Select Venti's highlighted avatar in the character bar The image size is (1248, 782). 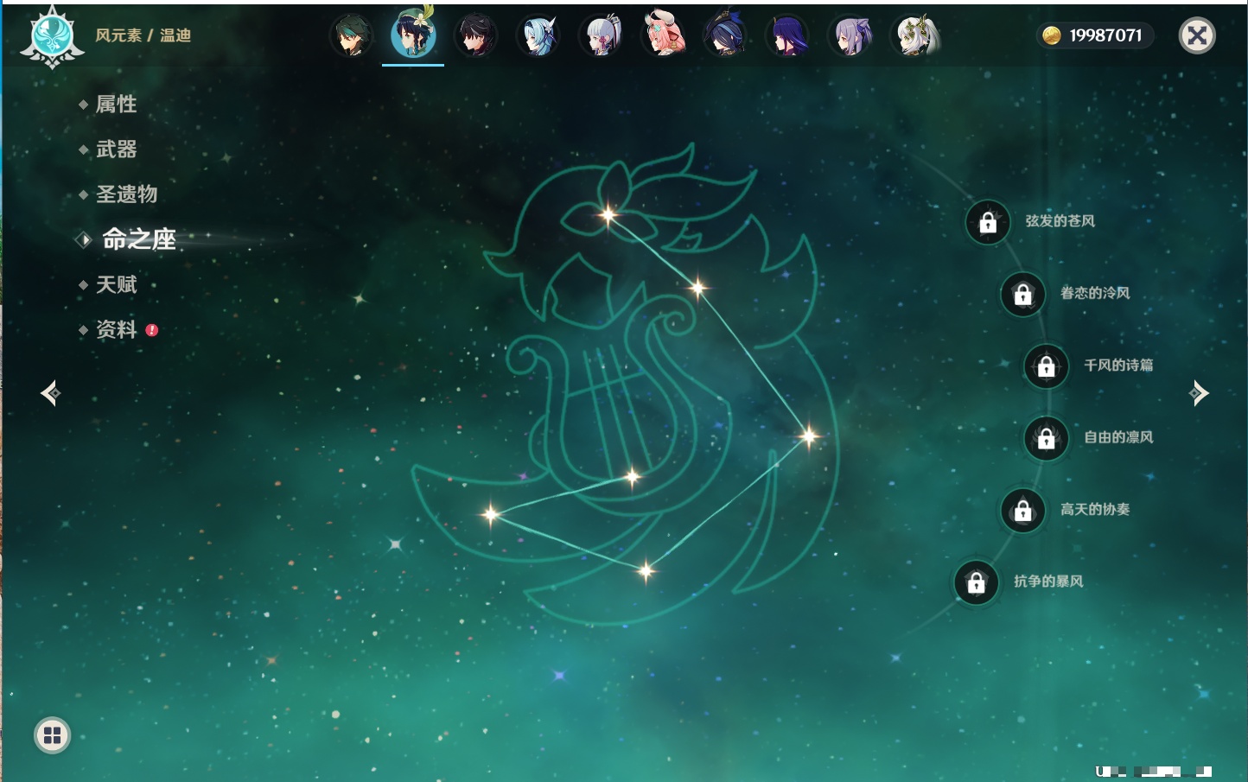413,34
